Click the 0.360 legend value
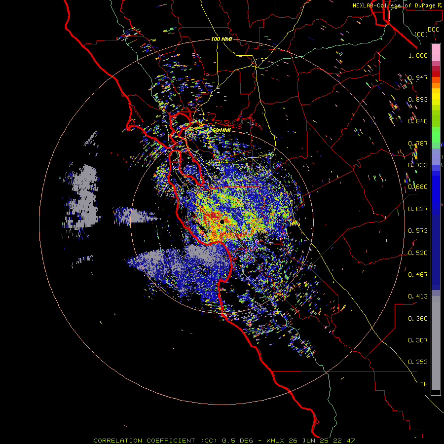 click(x=418, y=318)
